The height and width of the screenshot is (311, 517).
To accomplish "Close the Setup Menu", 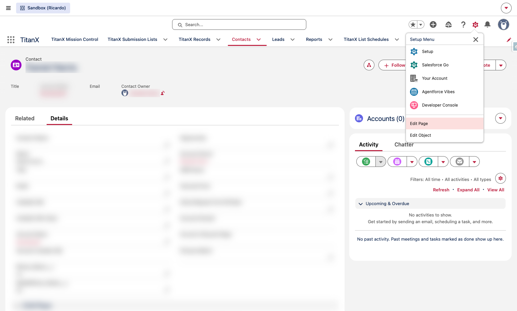I will click(x=476, y=40).
